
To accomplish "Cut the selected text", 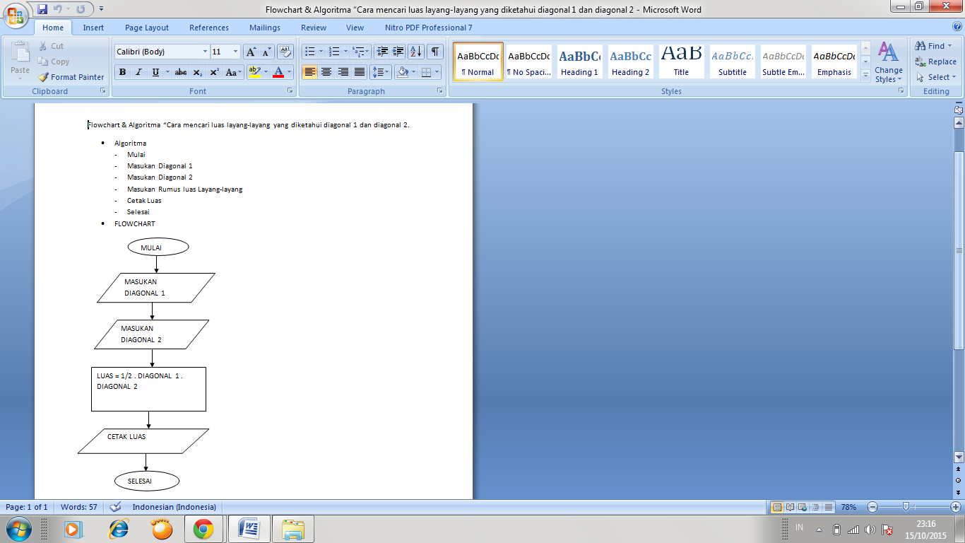I will (x=50, y=46).
